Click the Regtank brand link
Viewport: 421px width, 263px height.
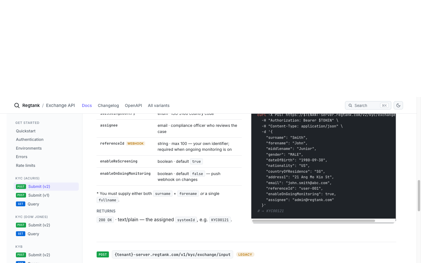click(x=31, y=105)
